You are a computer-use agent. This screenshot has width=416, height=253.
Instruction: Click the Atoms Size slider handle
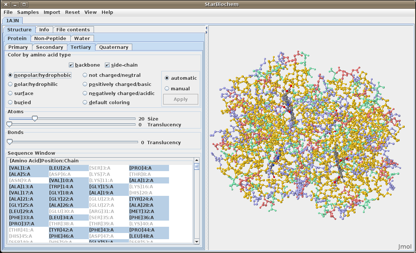[x=35, y=119]
